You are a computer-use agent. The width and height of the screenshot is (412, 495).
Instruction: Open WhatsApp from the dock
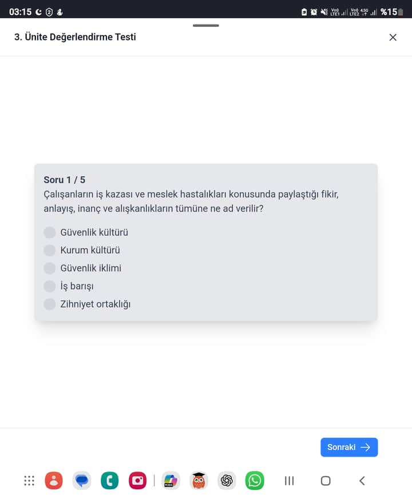255,481
